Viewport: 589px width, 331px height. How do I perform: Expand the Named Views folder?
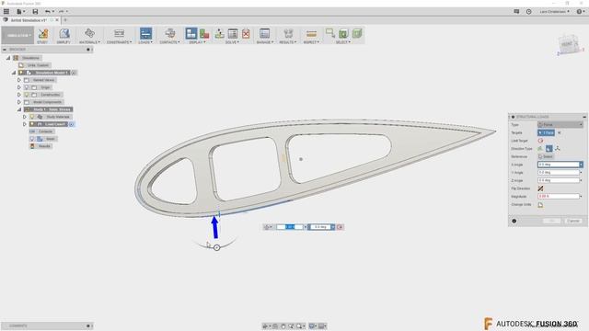click(19, 80)
